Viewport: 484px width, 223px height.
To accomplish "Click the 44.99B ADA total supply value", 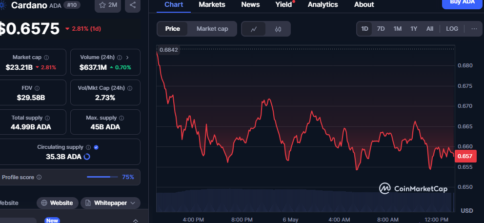I will click(31, 127).
